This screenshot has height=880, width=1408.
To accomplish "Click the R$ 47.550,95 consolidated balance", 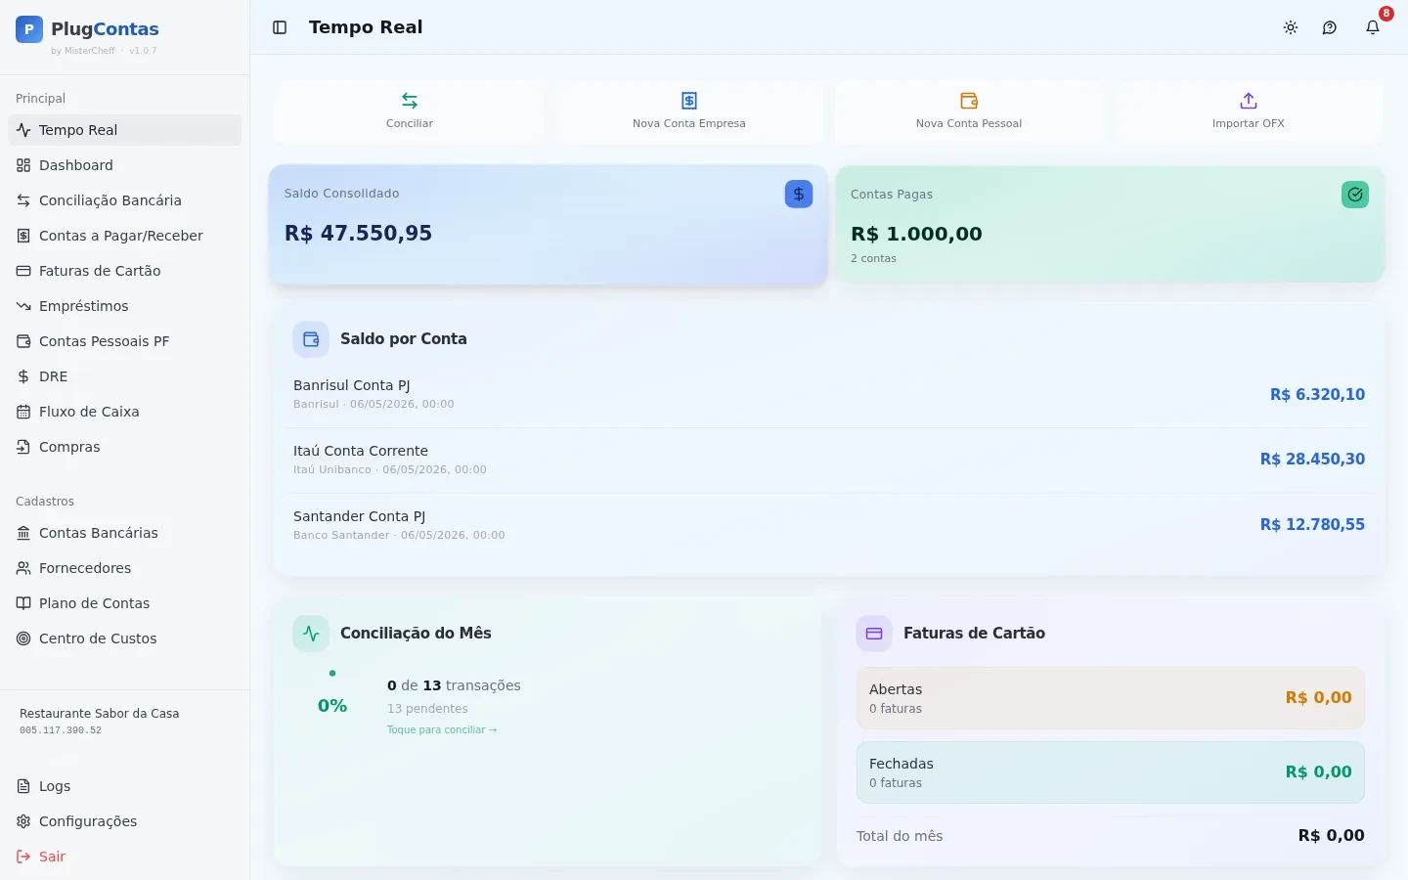I will pos(359,233).
